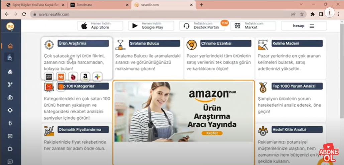Open the product search magnifier sidebar icon

click(x=10, y=58)
